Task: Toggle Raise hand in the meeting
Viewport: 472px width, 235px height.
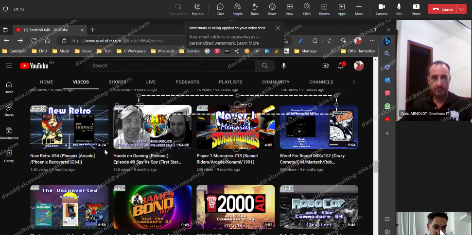Action: [x=255, y=9]
